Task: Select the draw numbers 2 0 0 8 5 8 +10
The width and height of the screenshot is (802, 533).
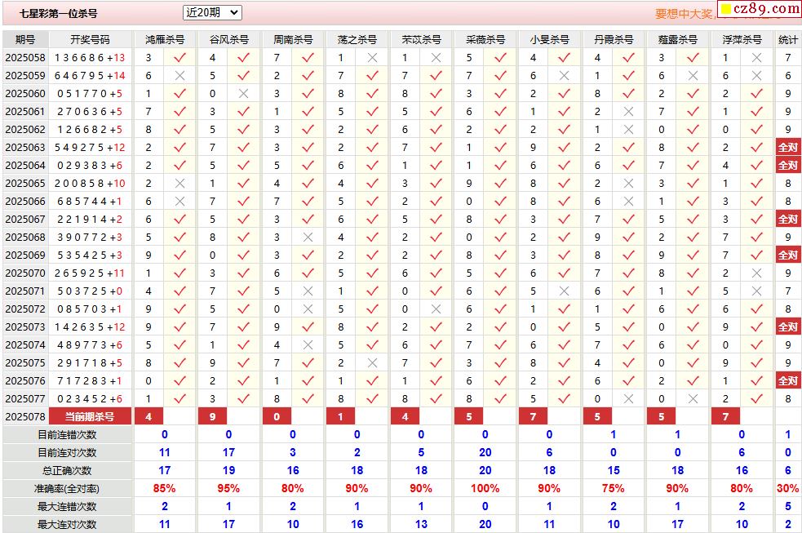Action: (x=90, y=183)
